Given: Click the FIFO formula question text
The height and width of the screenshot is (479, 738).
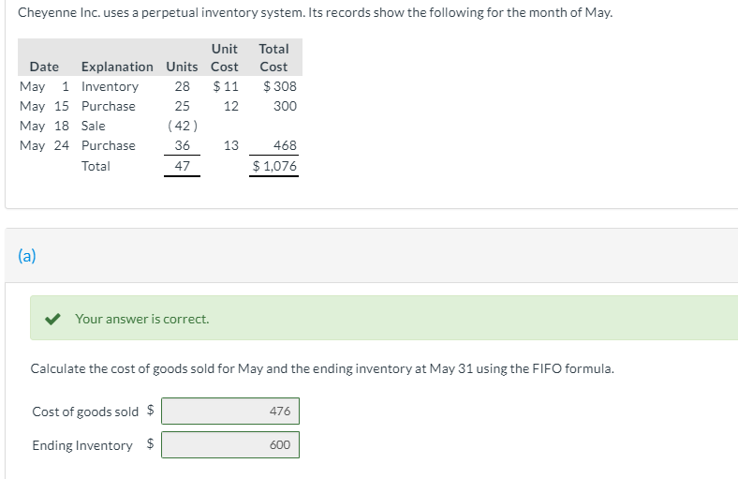Looking at the screenshot, I should tap(322, 368).
